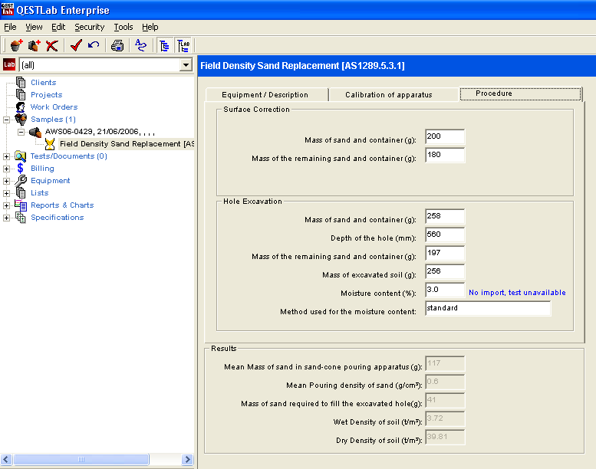Switch to Calibration of apparatus tab
596x469 pixels.
(388, 95)
